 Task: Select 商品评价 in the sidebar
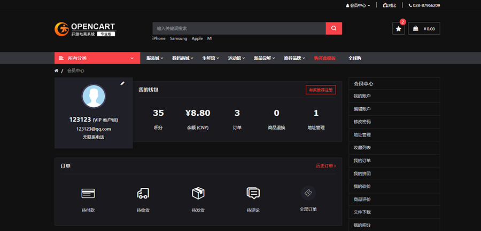coord(394,199)
